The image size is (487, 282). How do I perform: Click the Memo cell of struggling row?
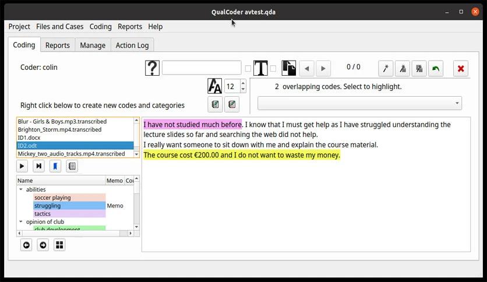(x=115, y=206)
